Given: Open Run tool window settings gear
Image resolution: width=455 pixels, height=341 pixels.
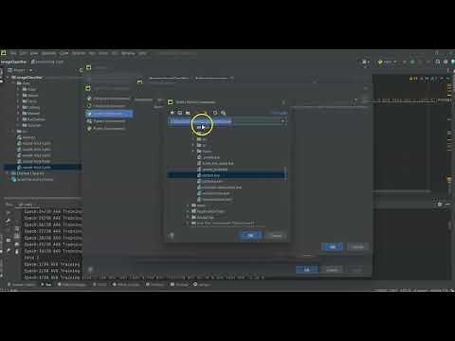Looking at the screenshot, I should (x=440, y=205).
